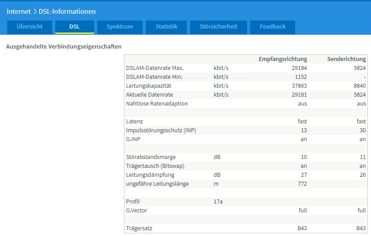Click the DSL-Informationen breadcrumb title
This screenshot has height=236, width=371.
click(x=67, y=11)
